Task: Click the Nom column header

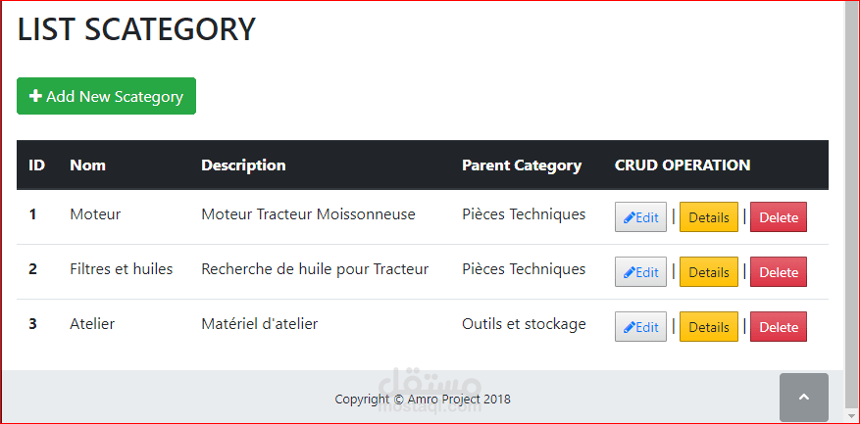Action: 87,165
